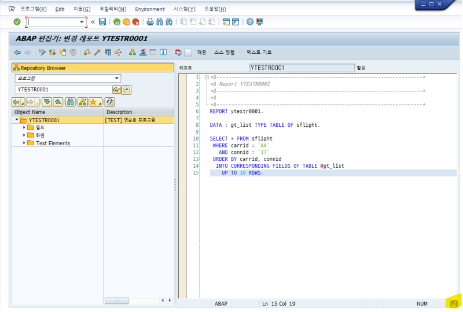Click the glasses Display button beside YTESTR0001 field
Viewport: 463px width, 312px height.
[117, 90]
